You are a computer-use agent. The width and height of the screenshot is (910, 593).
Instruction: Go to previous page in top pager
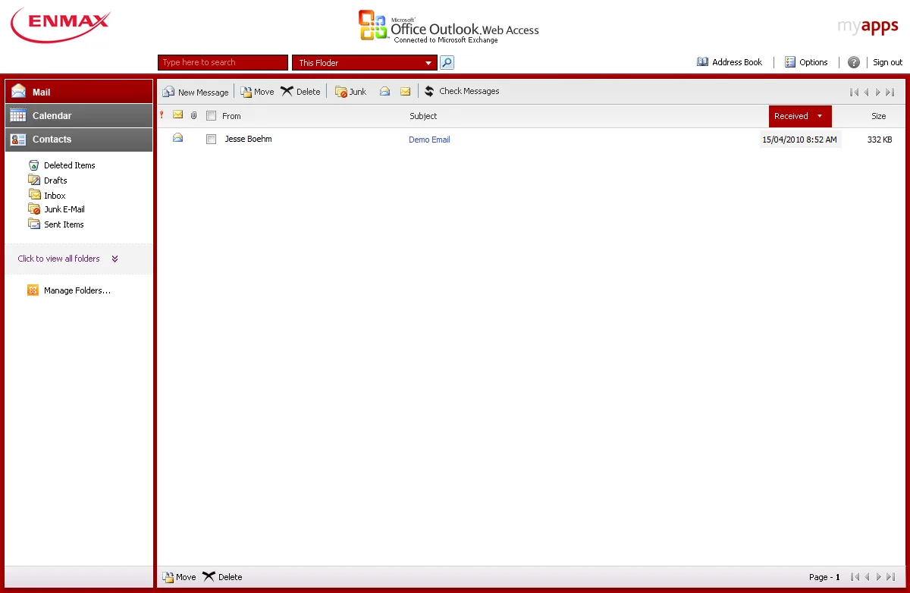coord(866,93)
